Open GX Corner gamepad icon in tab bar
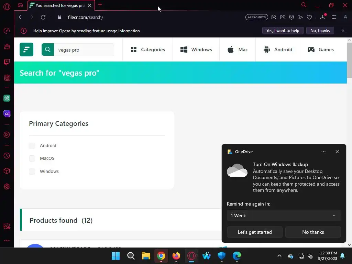Screen dimensions: 352x264 [20, 5]
